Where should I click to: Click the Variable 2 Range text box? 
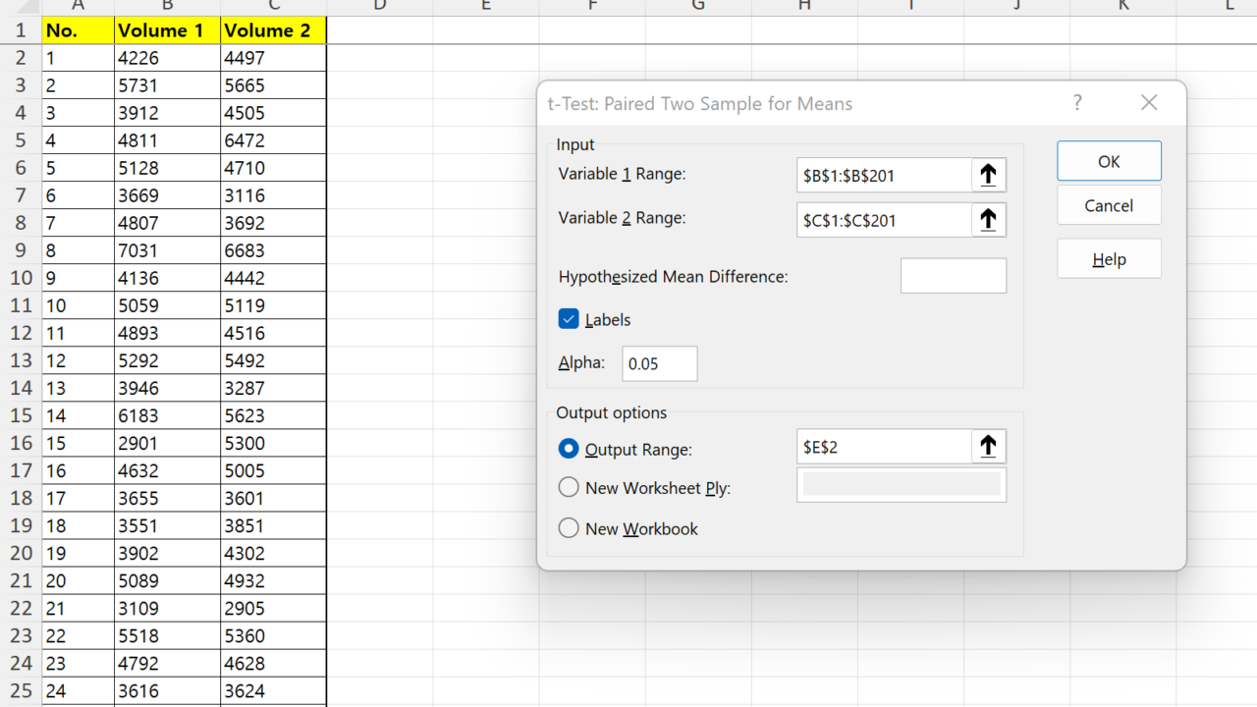(x=884, y=221)
